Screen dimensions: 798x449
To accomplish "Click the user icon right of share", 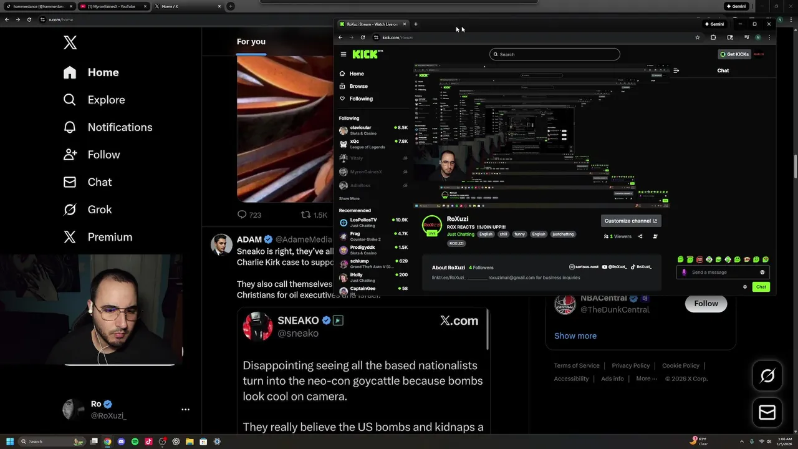I will [655, 236].
